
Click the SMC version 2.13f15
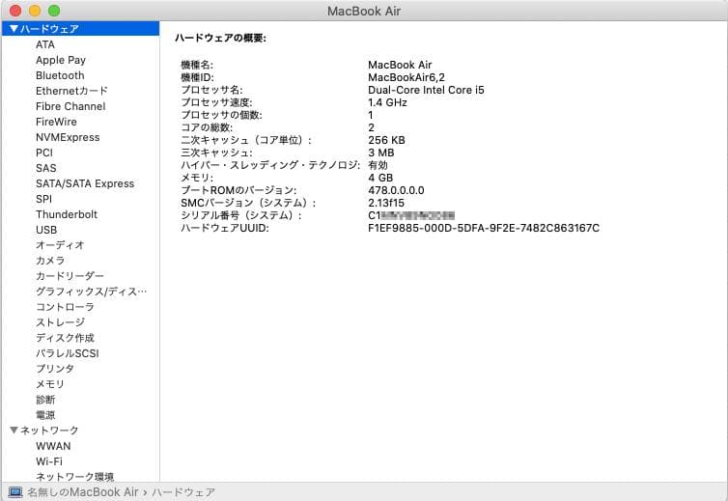386,203
